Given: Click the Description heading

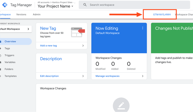Looking at the screenshot, I should [51, 59].
